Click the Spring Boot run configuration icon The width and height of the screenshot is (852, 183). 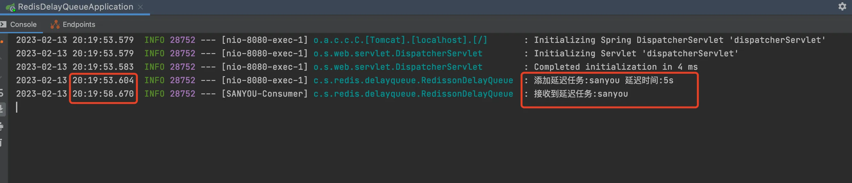(10, 7)
